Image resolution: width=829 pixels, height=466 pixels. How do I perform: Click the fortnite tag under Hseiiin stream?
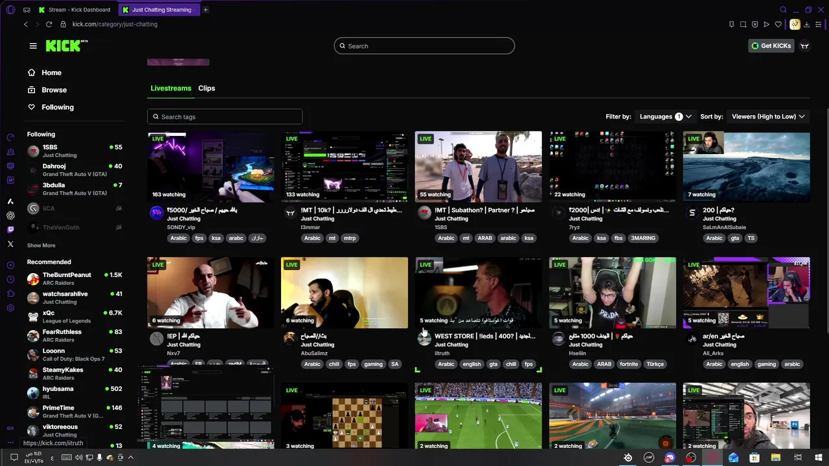[628, 364]
